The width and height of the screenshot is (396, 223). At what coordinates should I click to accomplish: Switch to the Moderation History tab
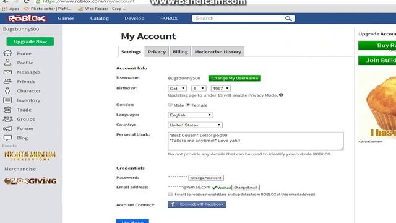[x=218, y=51]
